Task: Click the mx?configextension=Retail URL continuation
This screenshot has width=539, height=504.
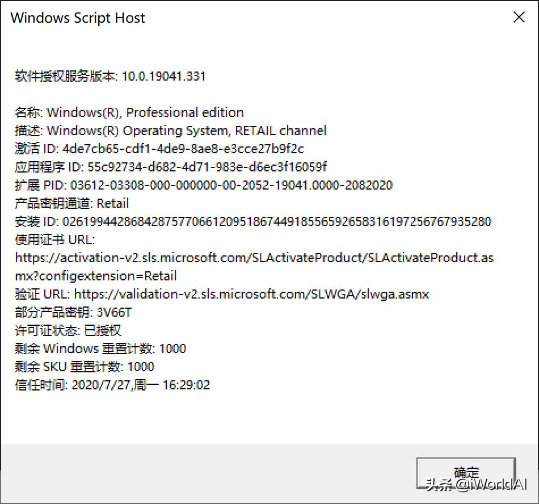Action: pos(96,276)
